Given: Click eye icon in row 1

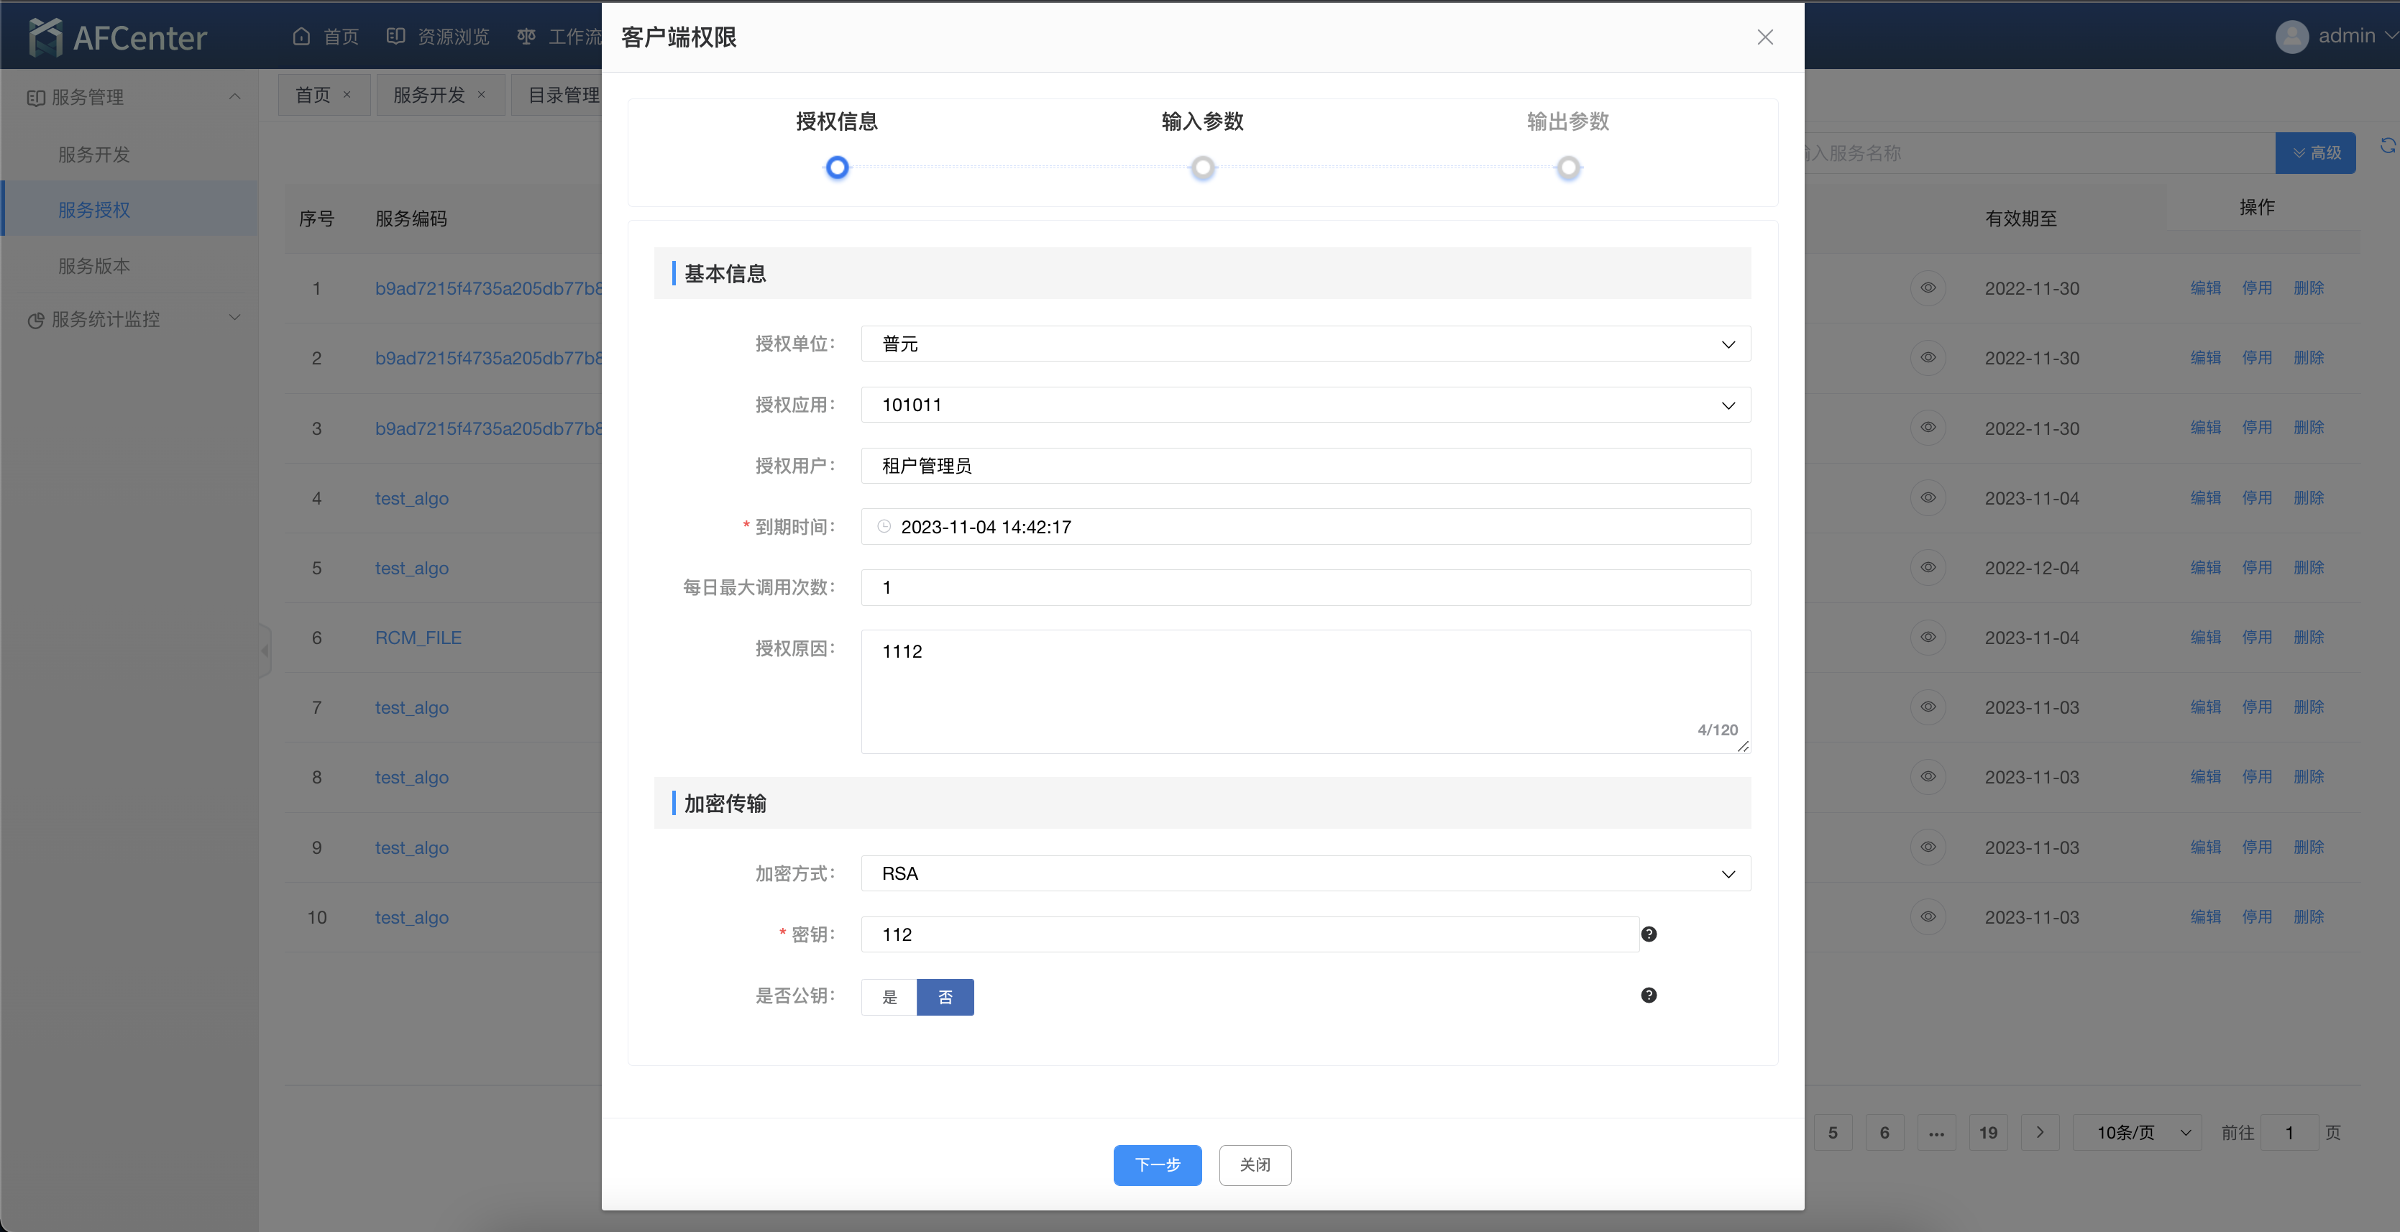Looking at the screenshot, I should [x=1928, y=288].
